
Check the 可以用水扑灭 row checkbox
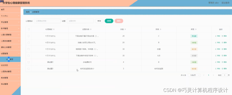point(29,43)
